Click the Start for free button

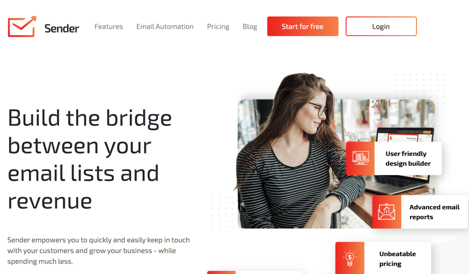[x=303, y=26]
